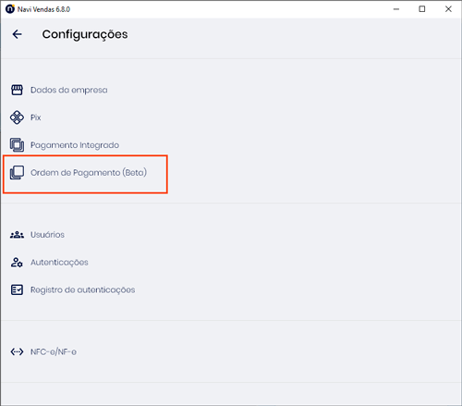The height and width of the screenshot is (406, 462).
Task: Click the storefront icon for Dados da empresa
Action: [17, 90]
